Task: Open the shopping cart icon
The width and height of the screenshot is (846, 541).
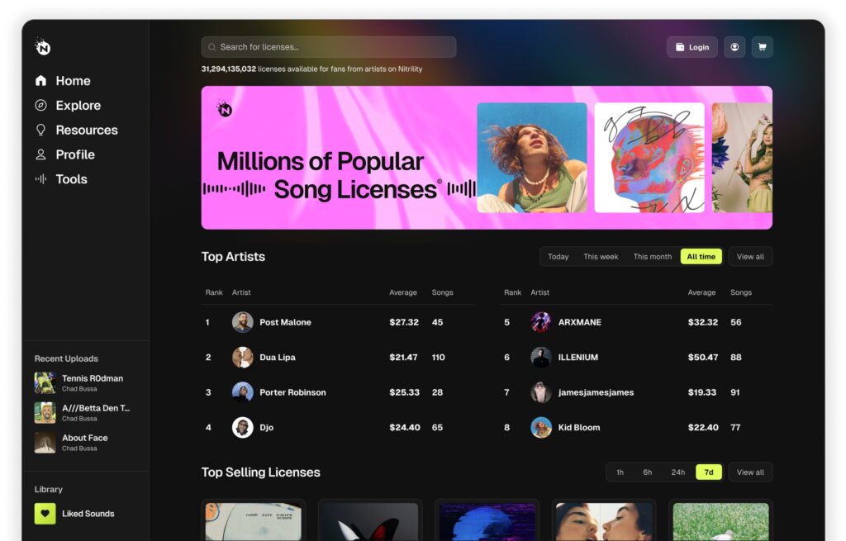Action: pyautogui.click(x=762, y=47)
